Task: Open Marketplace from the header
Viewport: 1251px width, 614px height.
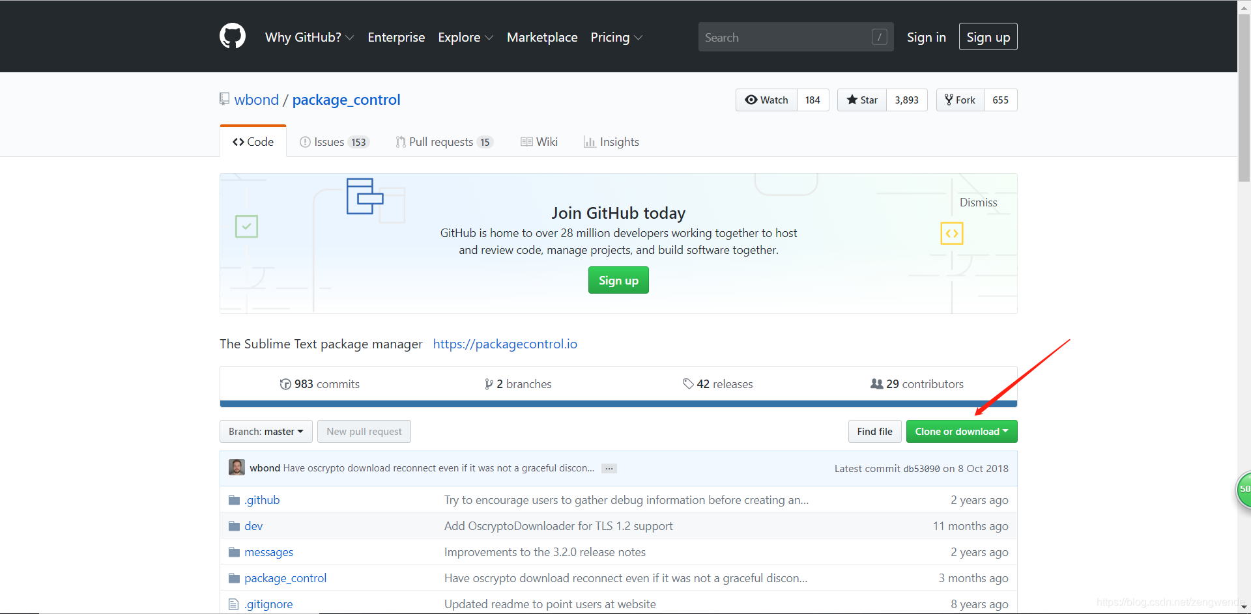Action: pyautogui.click(x=542, y=37)
